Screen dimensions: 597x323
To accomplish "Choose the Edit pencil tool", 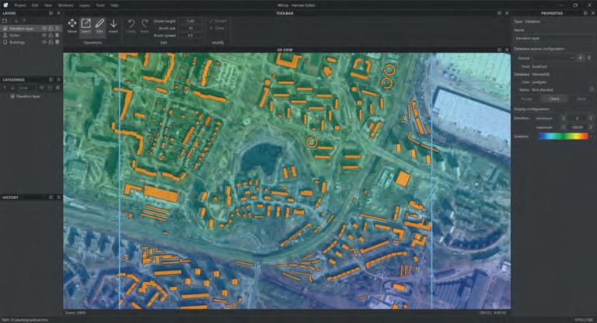I will click(x=100, y=26).
